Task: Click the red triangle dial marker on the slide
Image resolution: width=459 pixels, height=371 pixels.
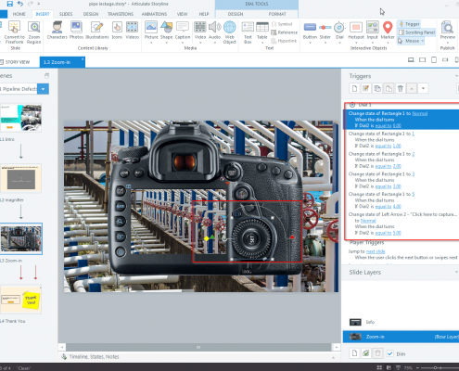Action: point(292,237)
